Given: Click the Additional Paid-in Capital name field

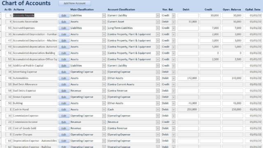Looking at the screenshot, I should 35,66.
